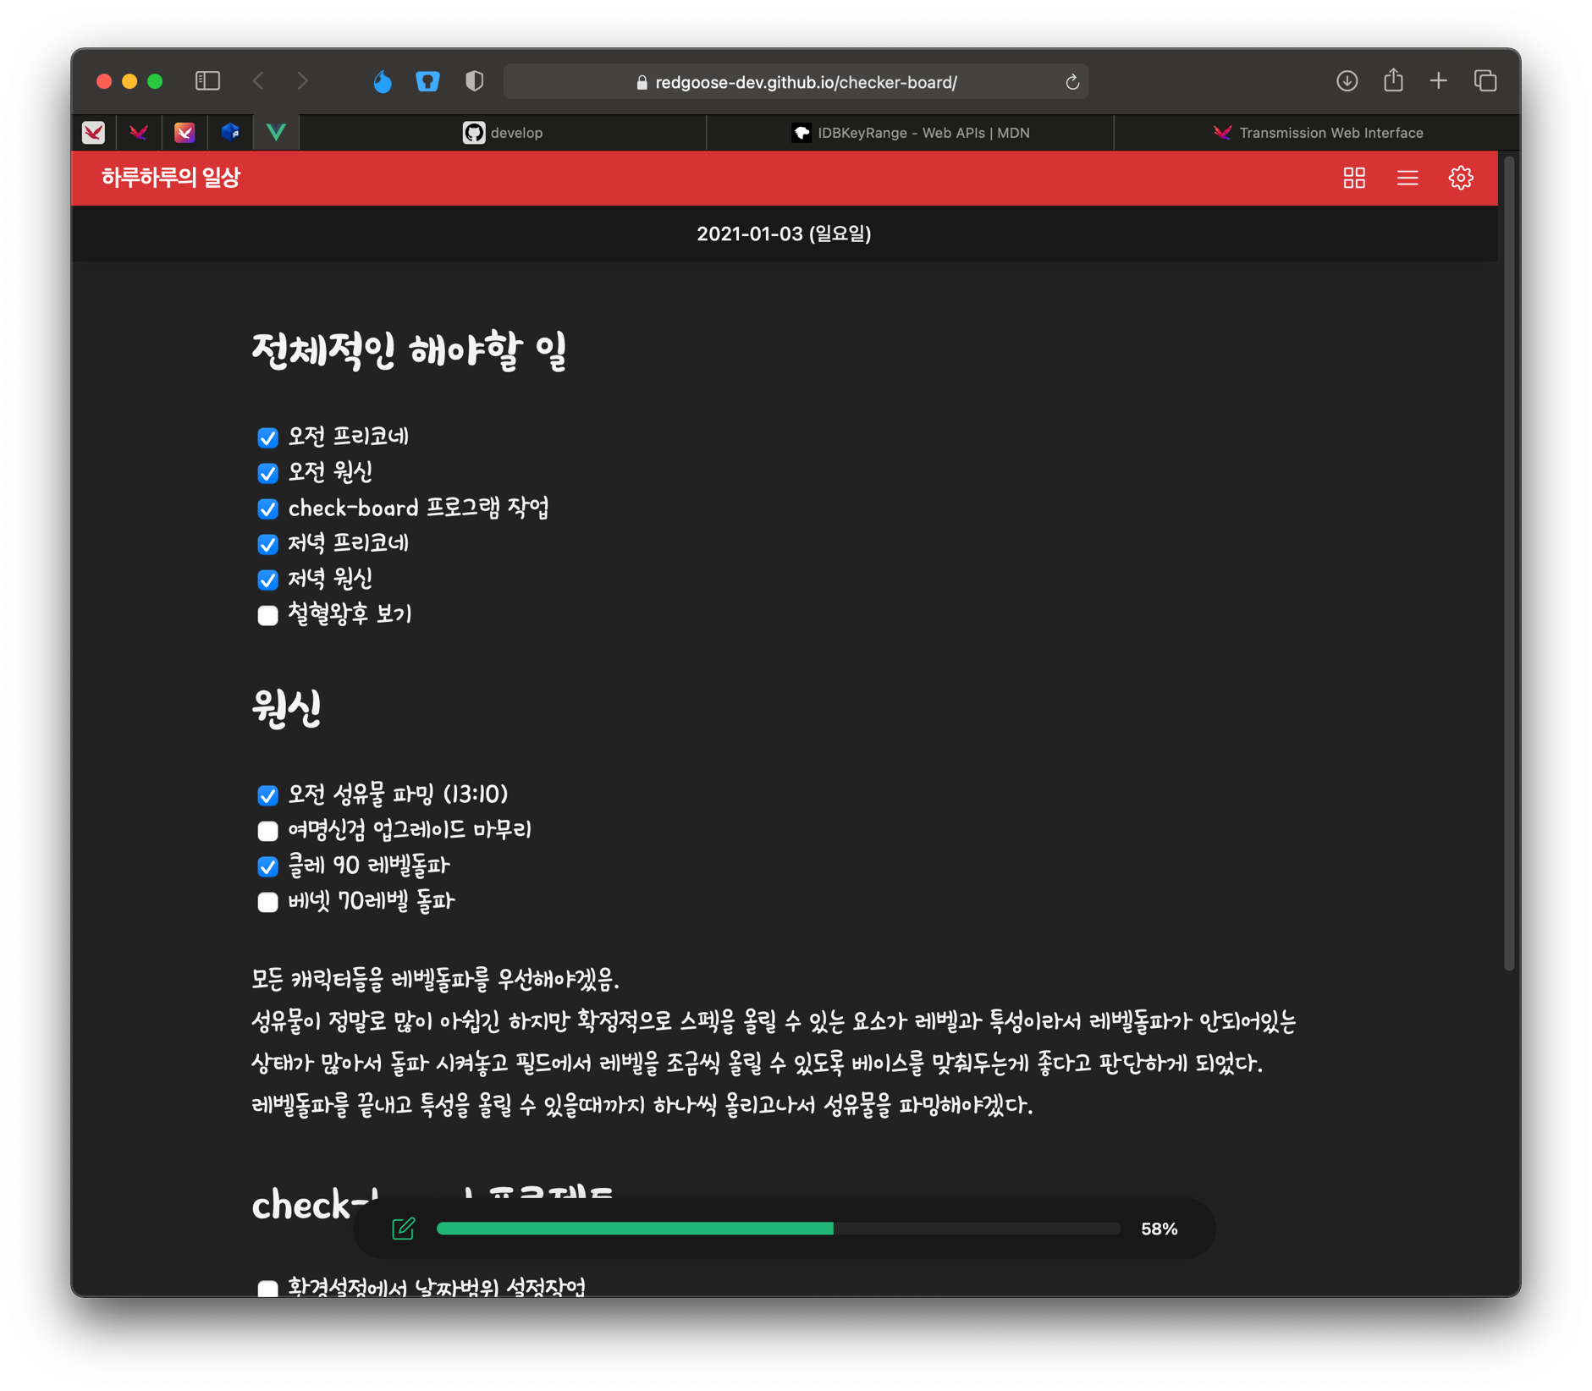The image size is (1592, 1391).
Task: Check the 베넷 70레벨 돌파 checkbox
Action: (x=267, y=902)
